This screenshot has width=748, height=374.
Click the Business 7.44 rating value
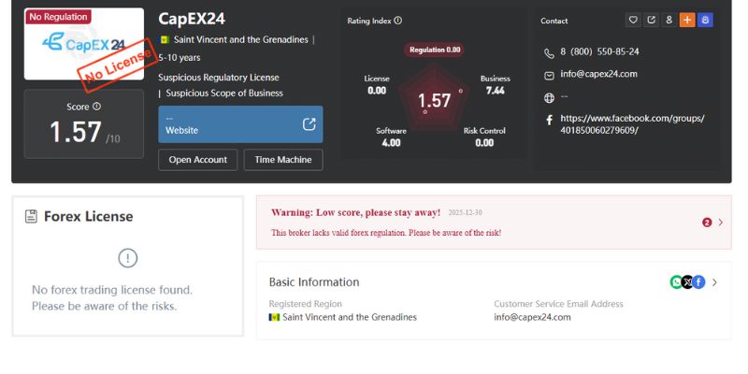(496, 90)
